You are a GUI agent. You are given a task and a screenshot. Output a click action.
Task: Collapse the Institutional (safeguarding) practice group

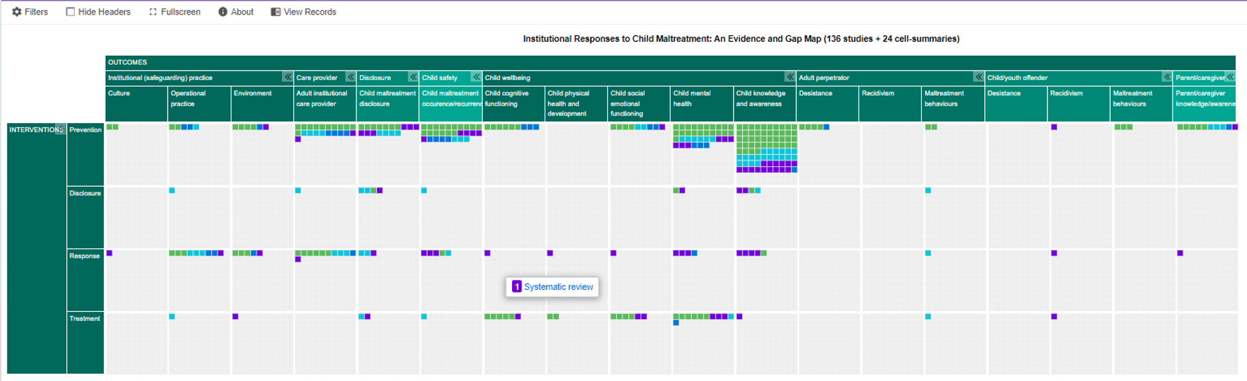[287, 77]
